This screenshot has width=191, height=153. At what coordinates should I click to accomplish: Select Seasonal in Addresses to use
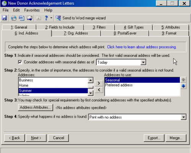(142, 80)
